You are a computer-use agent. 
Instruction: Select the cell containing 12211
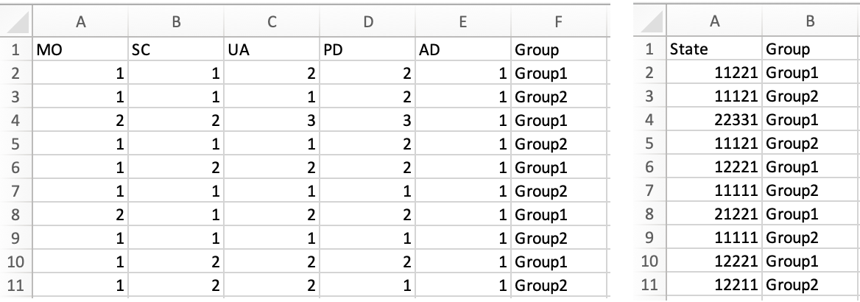[x=713, y=284]
